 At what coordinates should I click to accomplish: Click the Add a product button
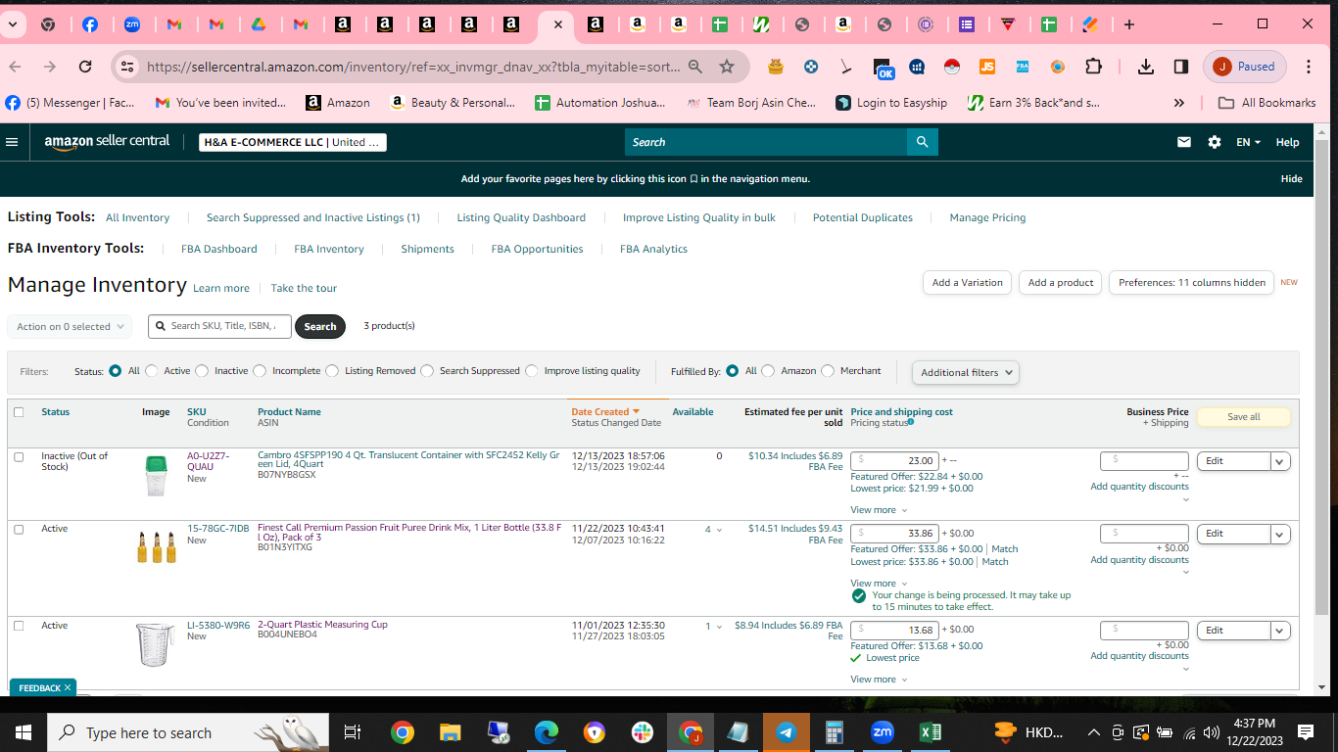1061,283
